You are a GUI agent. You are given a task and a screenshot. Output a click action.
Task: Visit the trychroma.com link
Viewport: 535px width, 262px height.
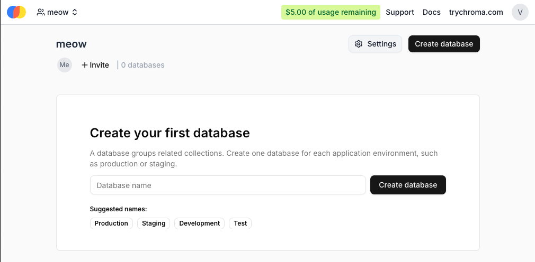tap(476, 12)
